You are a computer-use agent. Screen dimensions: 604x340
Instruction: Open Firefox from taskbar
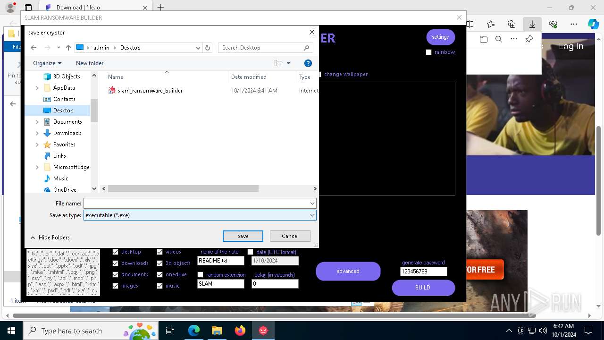point(240,331)
